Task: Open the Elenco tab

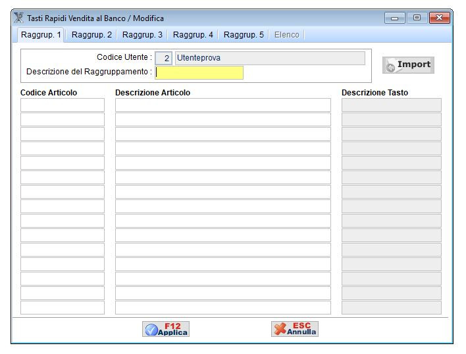Action: click(x=286, y=35)
